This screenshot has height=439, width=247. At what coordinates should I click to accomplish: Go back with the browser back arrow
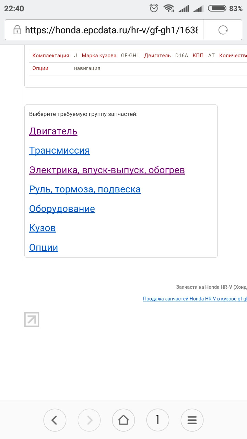[55, 420]
